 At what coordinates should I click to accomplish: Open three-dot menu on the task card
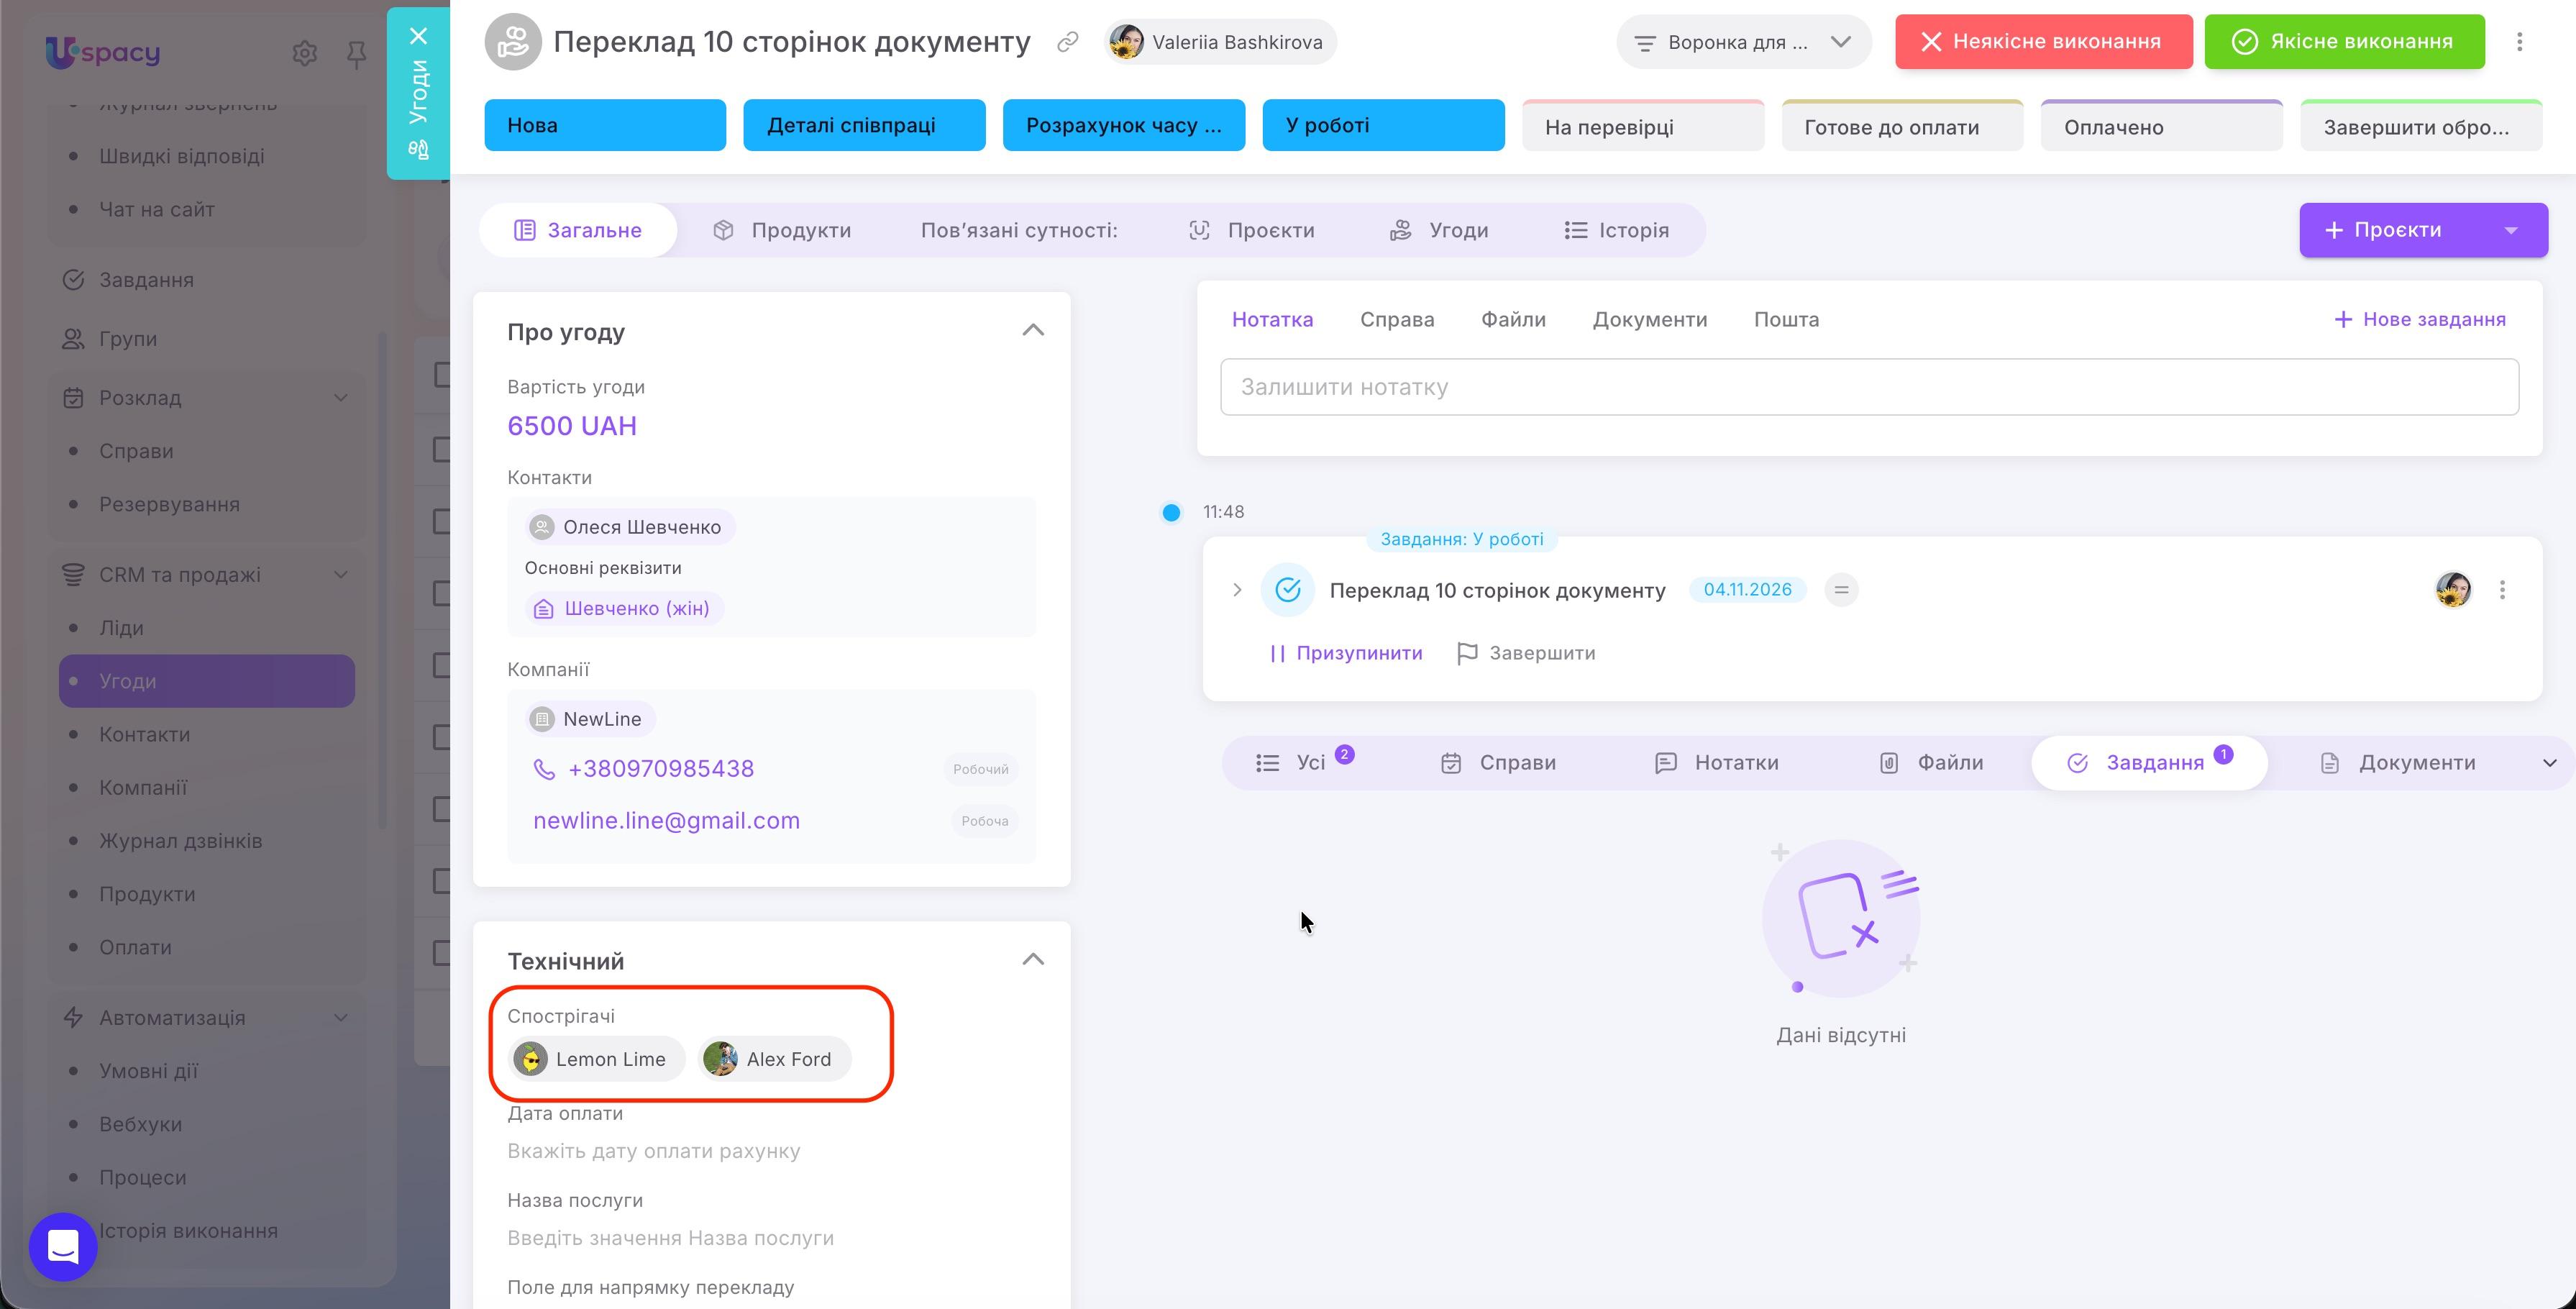click(x=2502, y=590)
